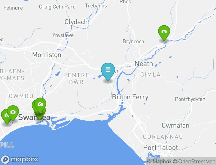
Task: Select the blue building marker near Neath
Action: click(x=108, y=71)
